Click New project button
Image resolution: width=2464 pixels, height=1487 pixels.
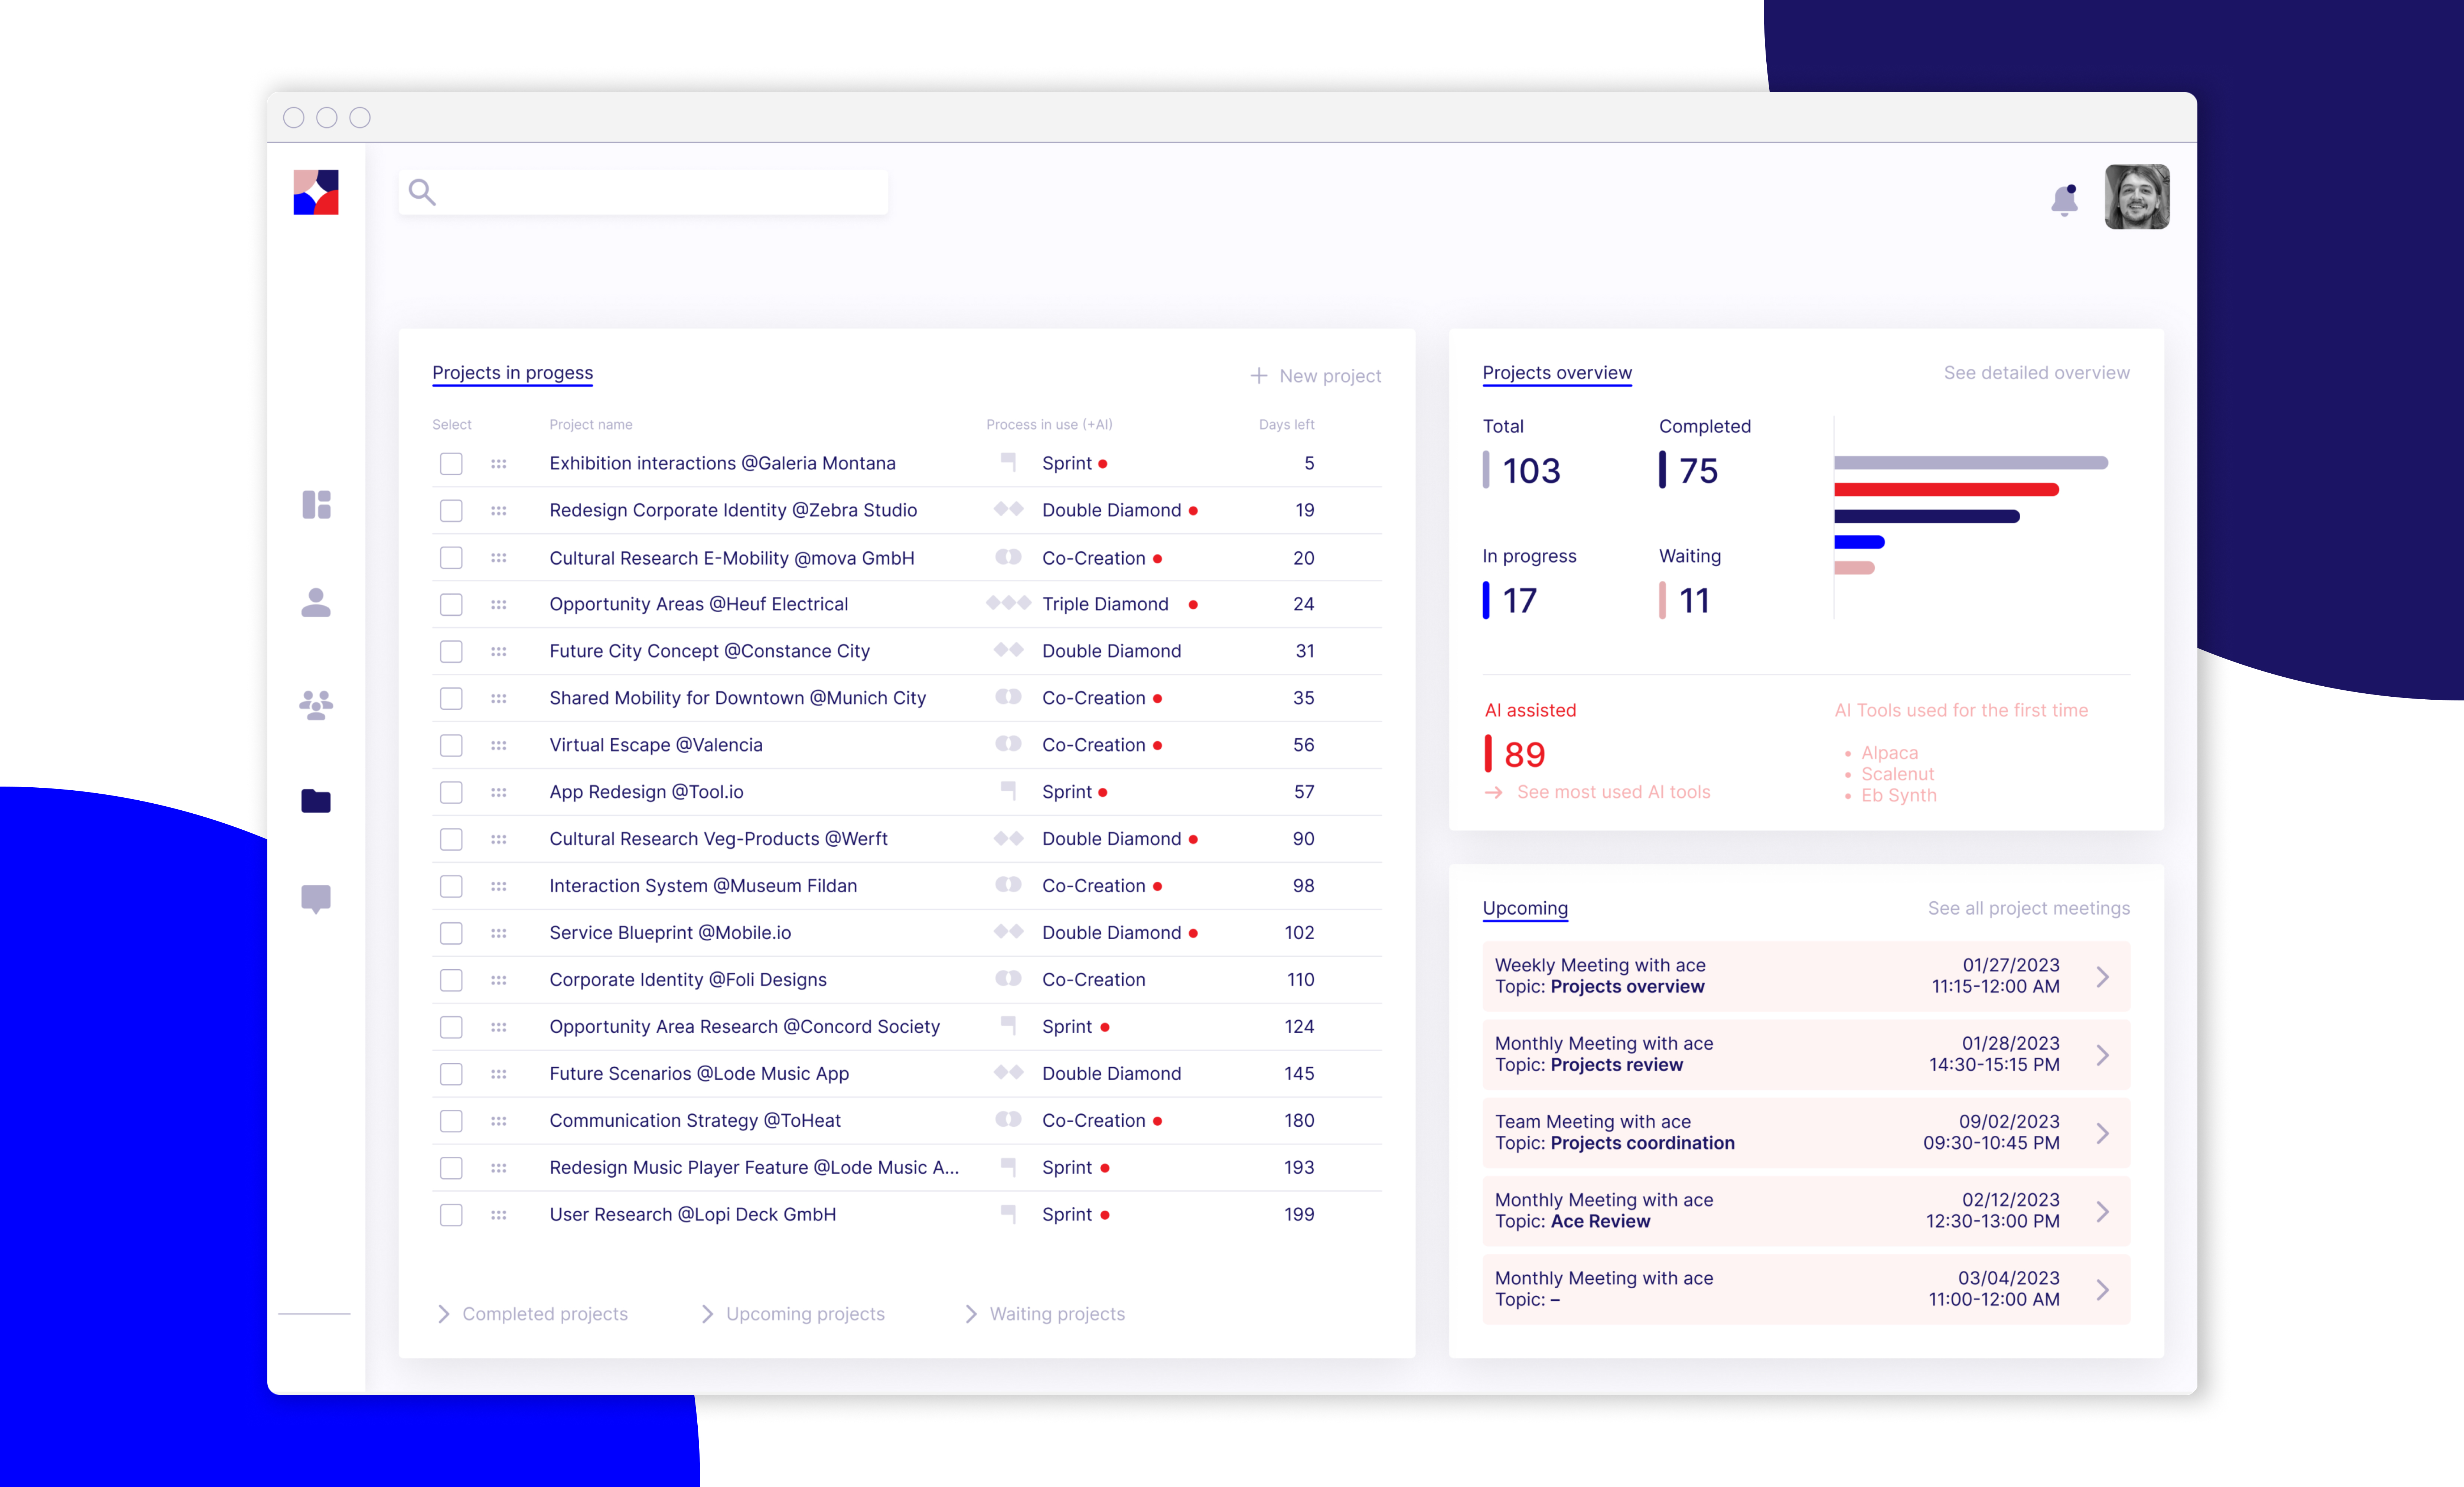pyautogui.click(x=1316, y=376)
